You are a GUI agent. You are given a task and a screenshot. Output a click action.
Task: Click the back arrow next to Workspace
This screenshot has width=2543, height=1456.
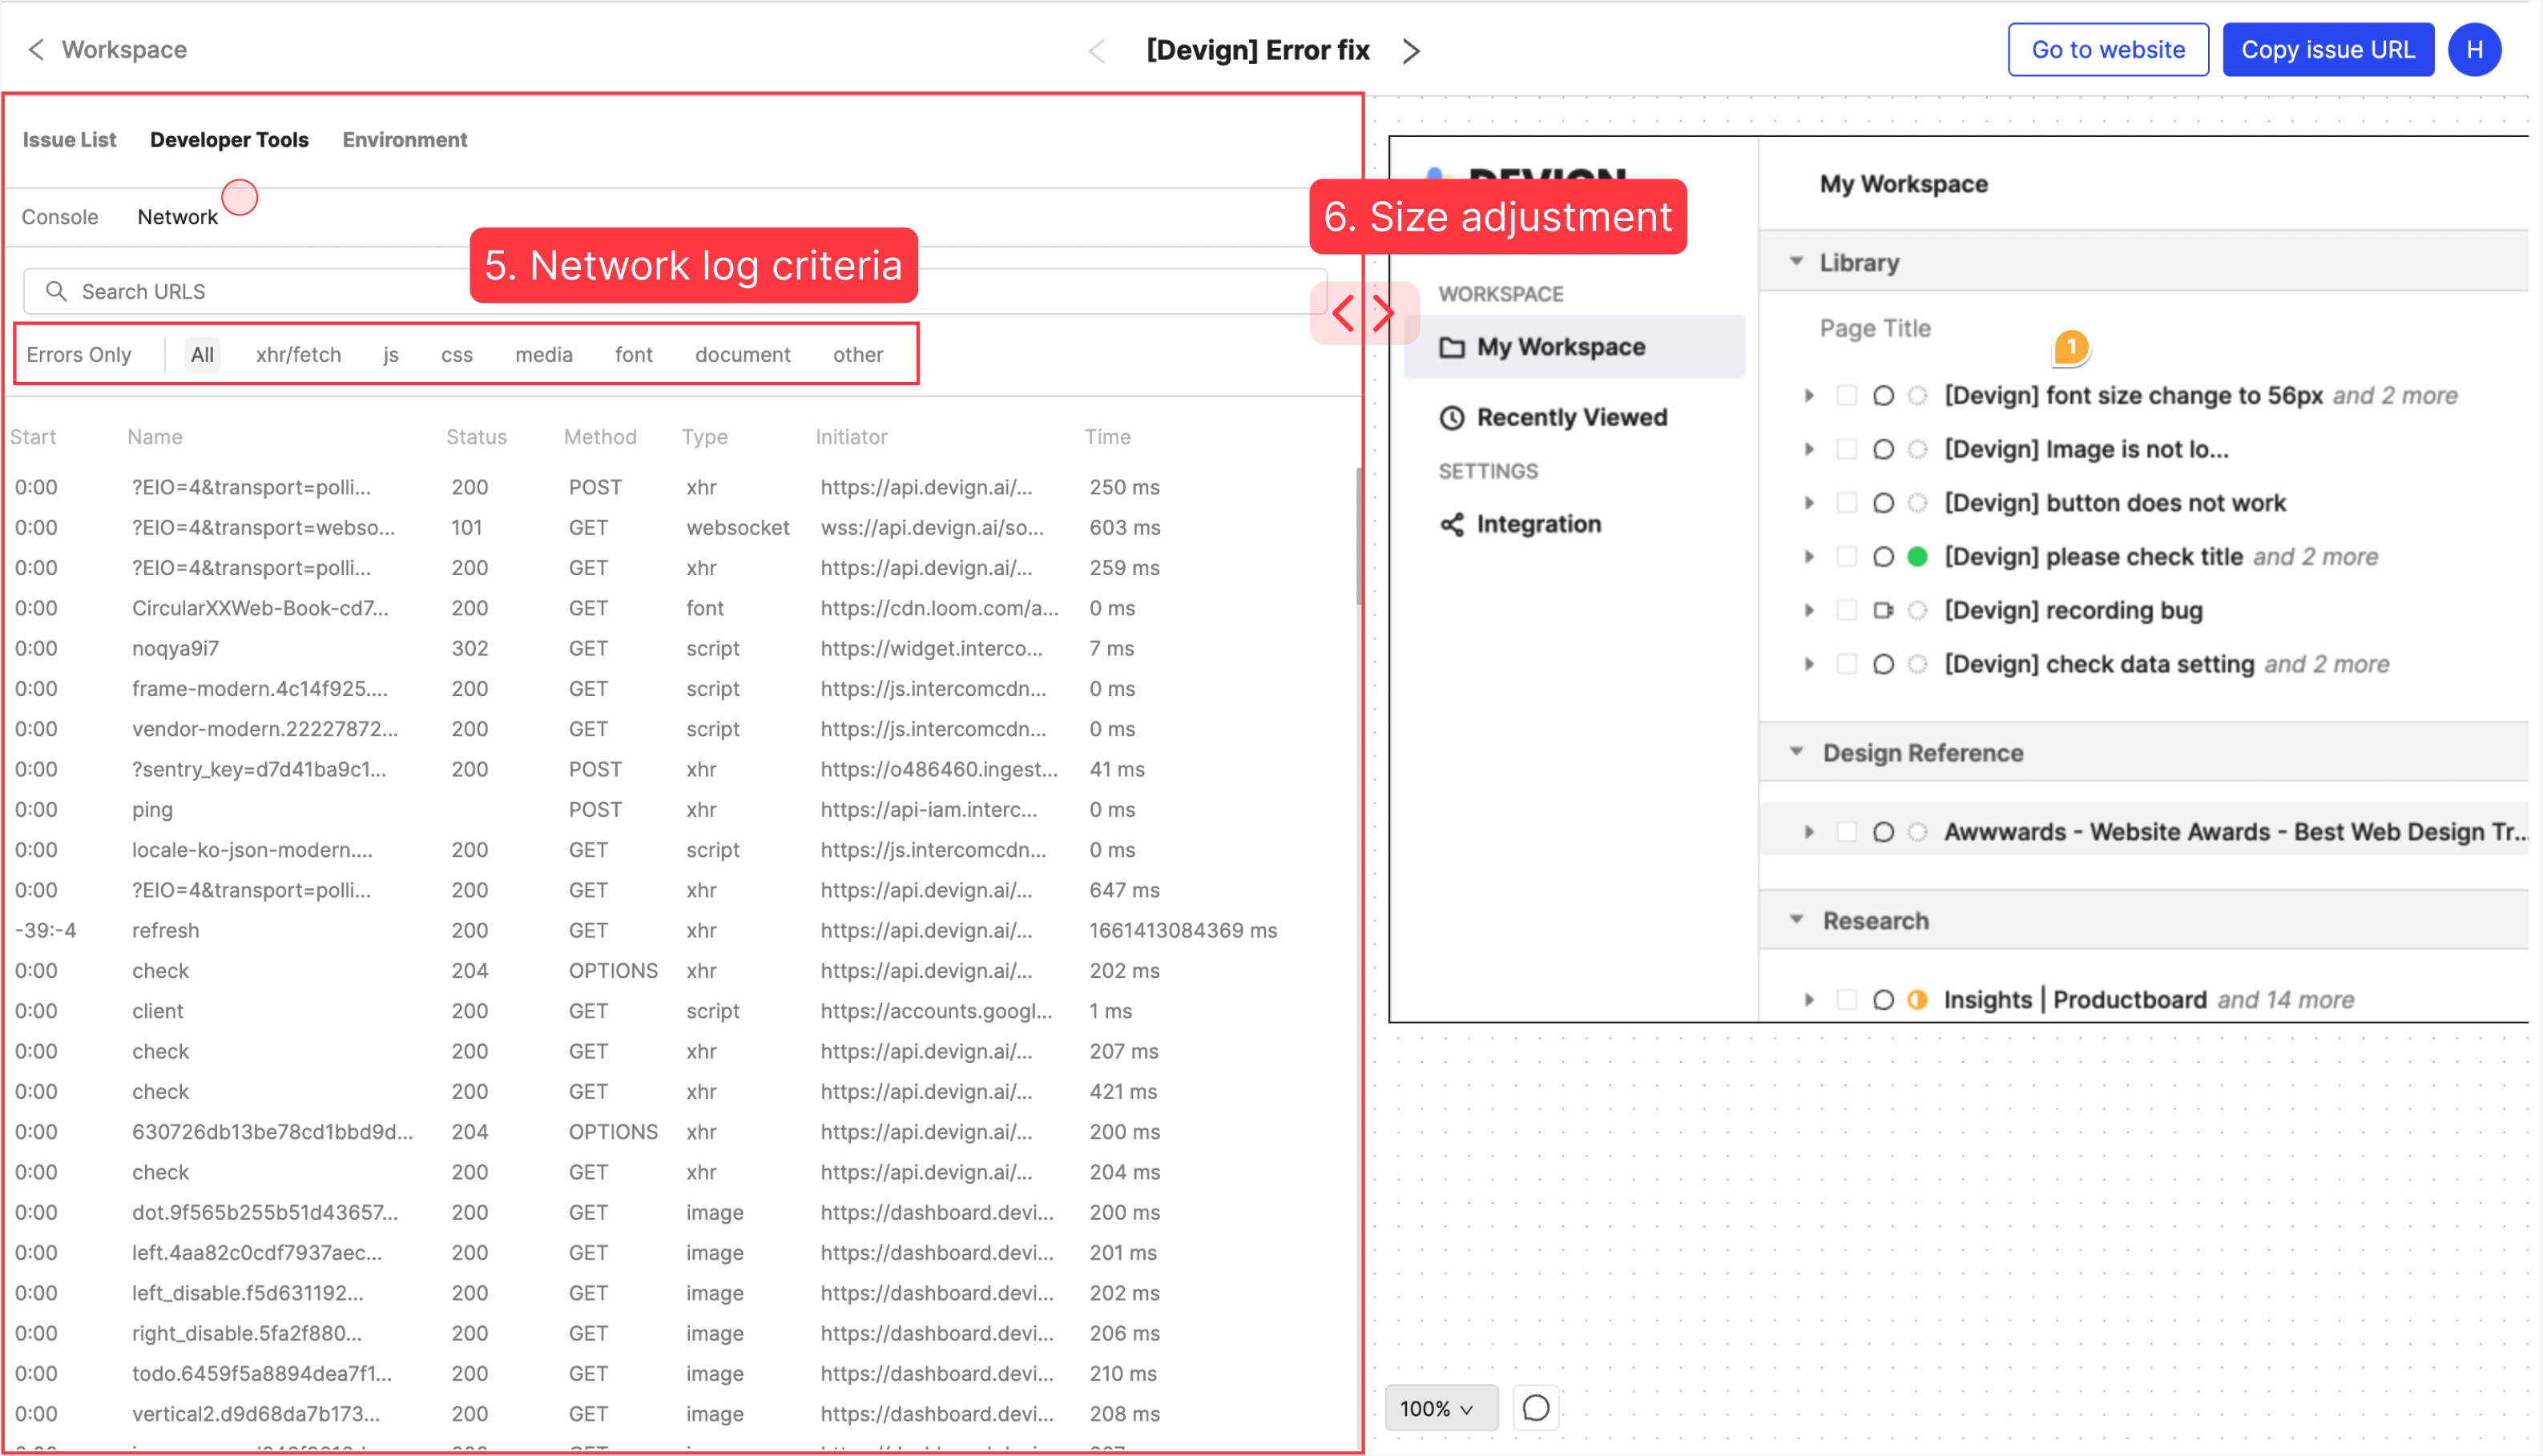[36, 49]
